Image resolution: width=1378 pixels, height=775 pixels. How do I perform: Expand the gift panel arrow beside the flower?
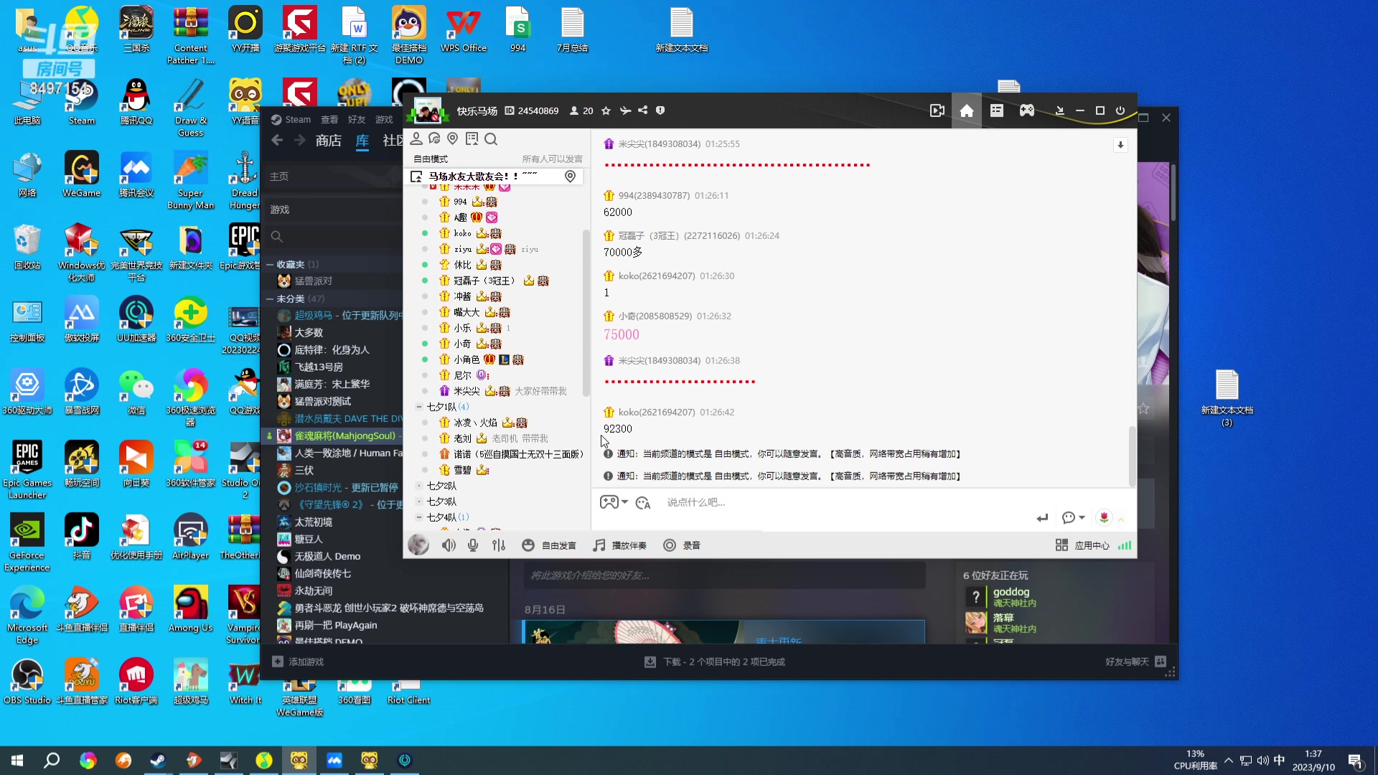point(1121,518)
